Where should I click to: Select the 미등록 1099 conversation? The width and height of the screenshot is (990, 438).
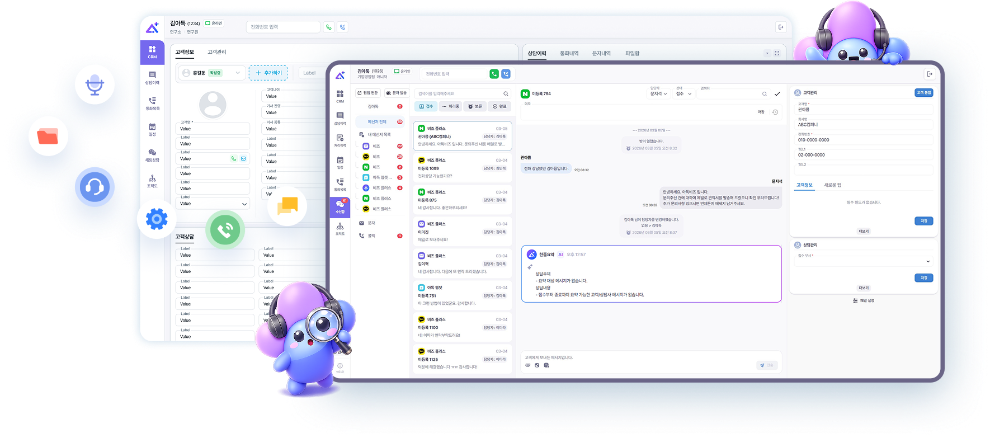[463, 168]
